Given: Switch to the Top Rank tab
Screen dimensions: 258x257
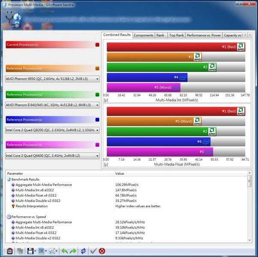Looking at the screenshot, I should [x=177, y=35].
